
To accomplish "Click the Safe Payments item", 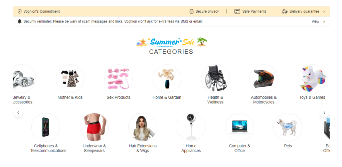I will [x=250, y=11].
